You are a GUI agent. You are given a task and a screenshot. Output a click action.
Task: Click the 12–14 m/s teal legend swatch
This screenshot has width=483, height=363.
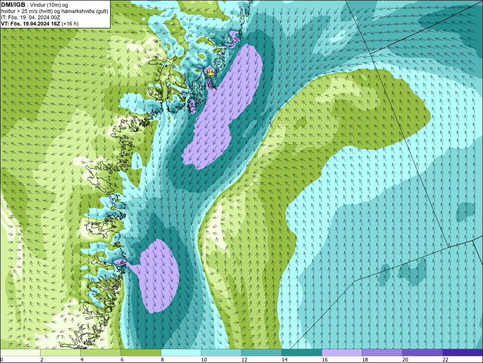coord(261,352)
